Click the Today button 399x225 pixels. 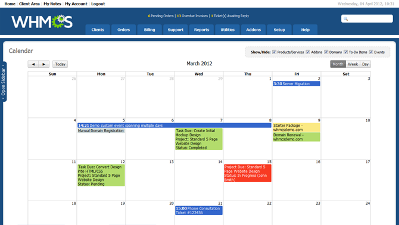(60, 64)
